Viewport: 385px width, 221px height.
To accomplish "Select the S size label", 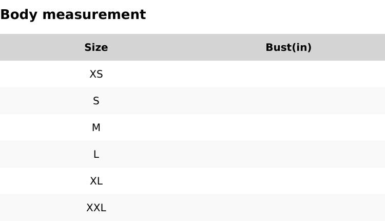I will (x=96, y=101).
